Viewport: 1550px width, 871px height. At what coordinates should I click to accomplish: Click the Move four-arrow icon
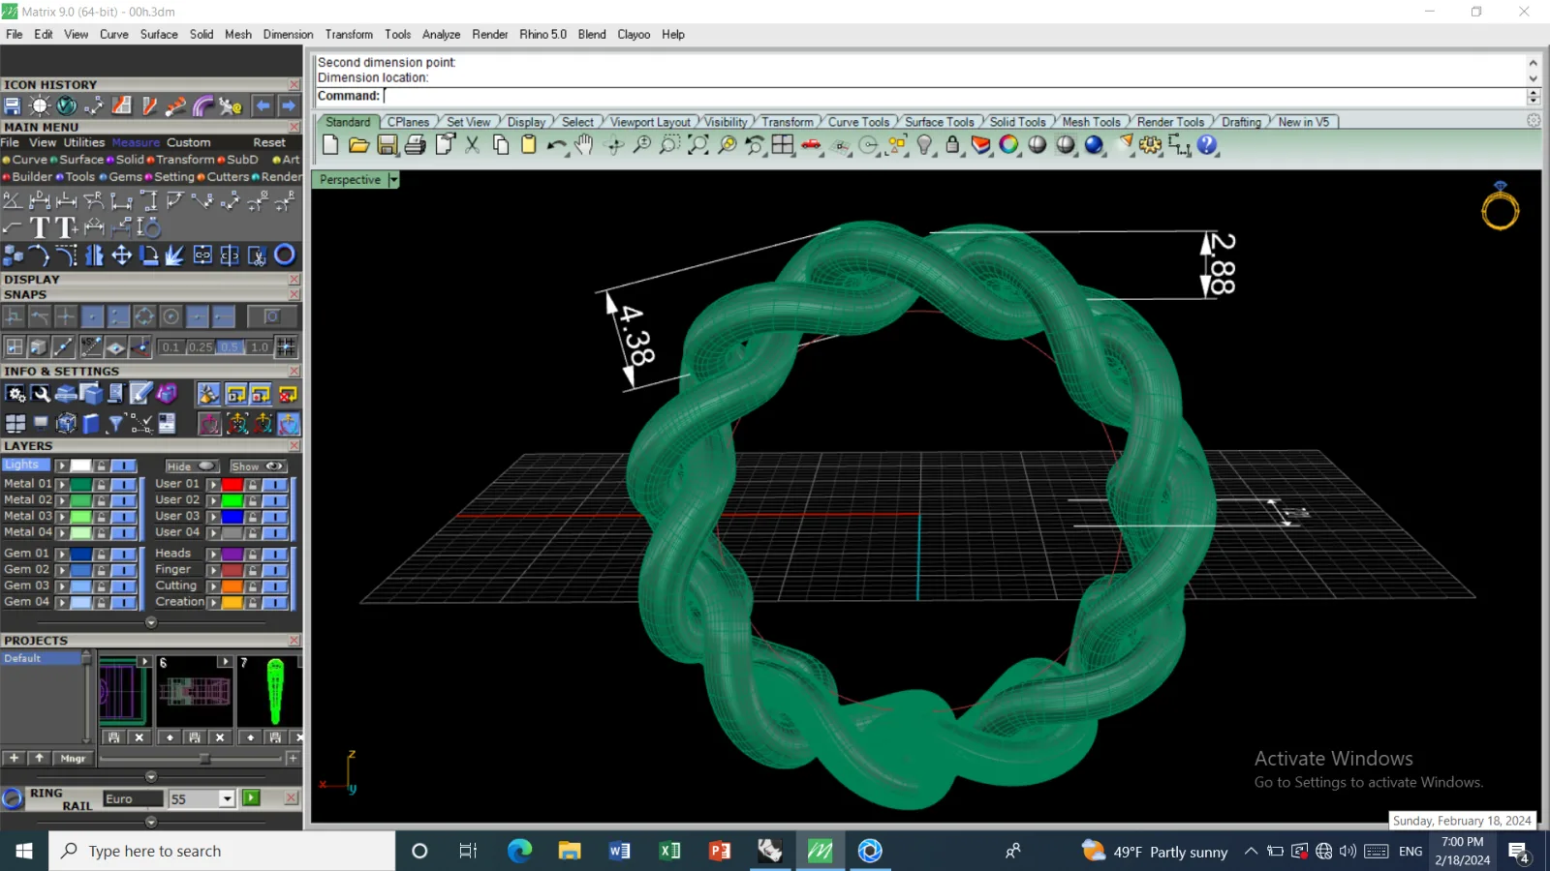[x=121, y=255]
